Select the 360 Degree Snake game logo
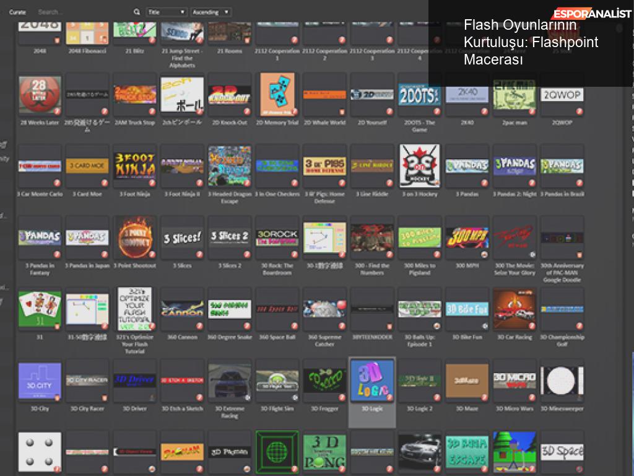634x476 pixels. click(230, 309)
